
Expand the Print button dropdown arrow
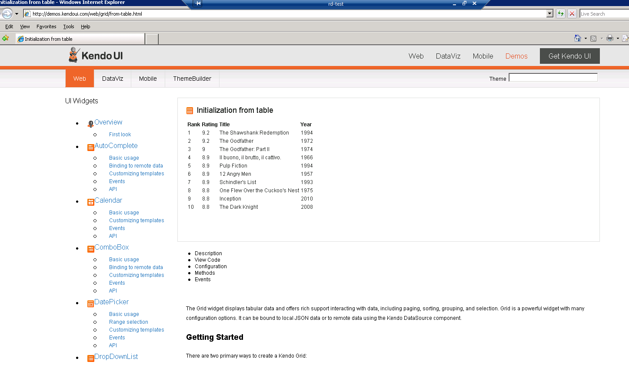pyautogui.click(x=618, y=39)
